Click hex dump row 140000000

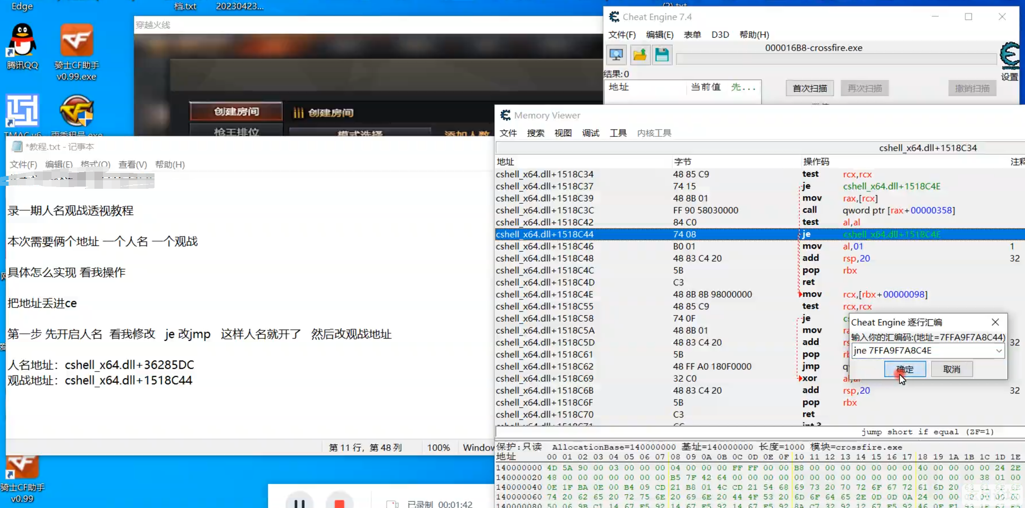point(760,468)
